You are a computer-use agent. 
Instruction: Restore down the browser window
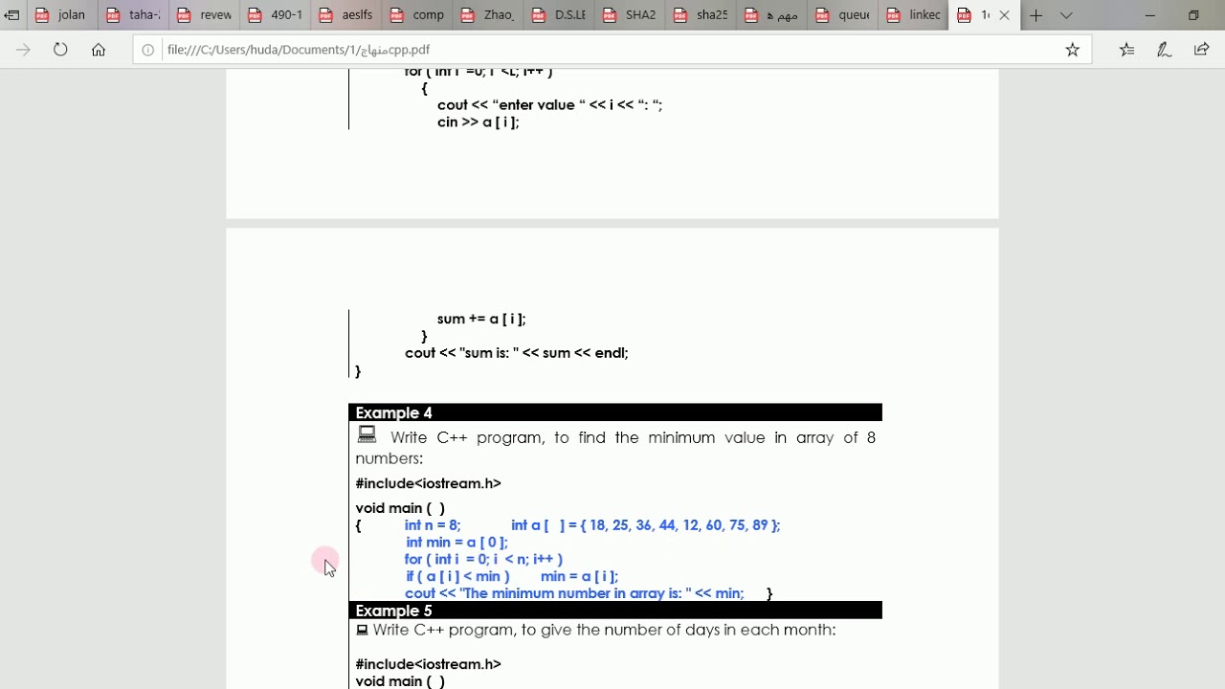click(1193, 15)
